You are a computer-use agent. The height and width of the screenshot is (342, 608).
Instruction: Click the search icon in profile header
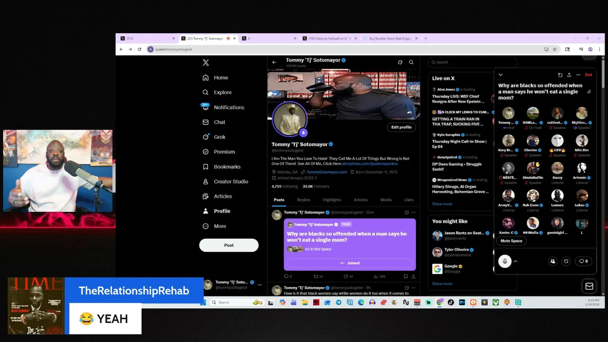(411, 62)
